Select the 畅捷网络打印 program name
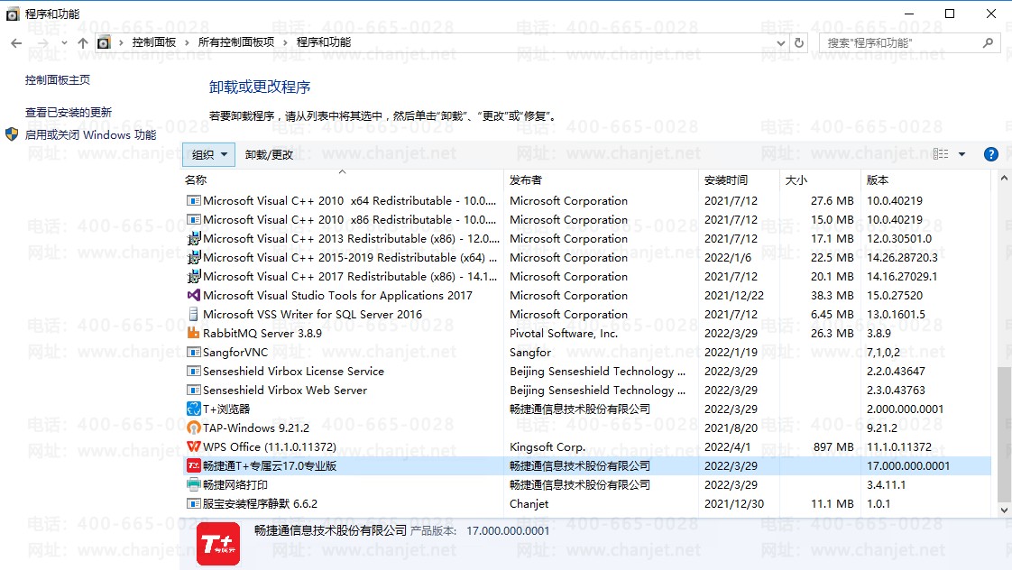Viewport: 1012px width, 570px height. click(x=235, y=484)
